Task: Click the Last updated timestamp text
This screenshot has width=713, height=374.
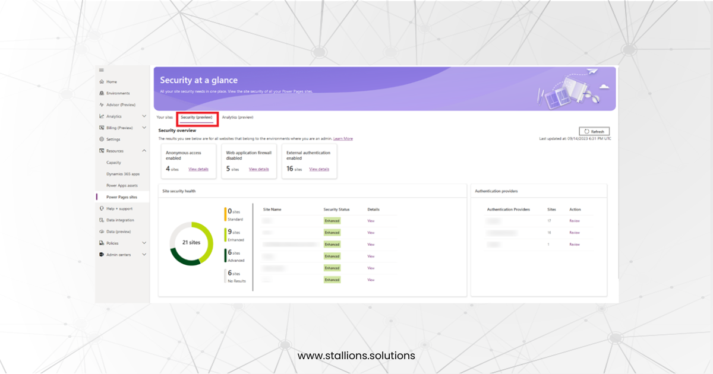Action: click(x=575, y=139)
